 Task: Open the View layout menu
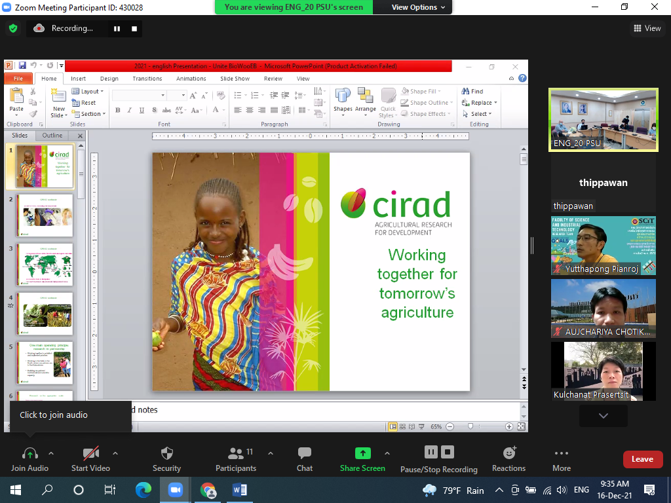[647, 28]
